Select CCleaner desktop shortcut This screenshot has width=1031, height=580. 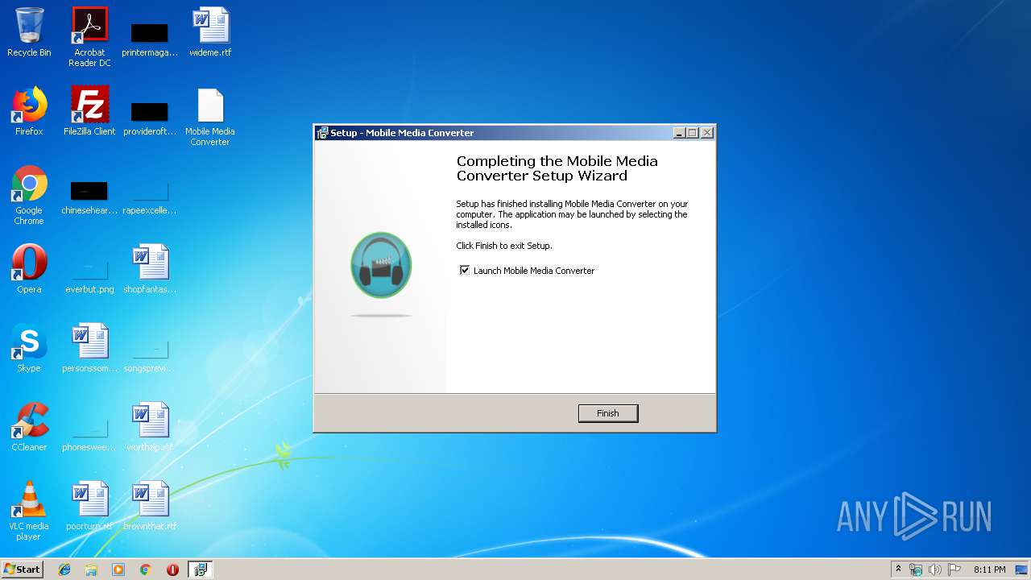click(x=29, y=427)
